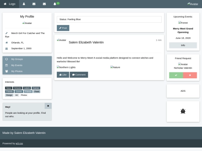Select the Schools interest tag
The height and width of the screenshot is (151, 202).
point(18,88)
